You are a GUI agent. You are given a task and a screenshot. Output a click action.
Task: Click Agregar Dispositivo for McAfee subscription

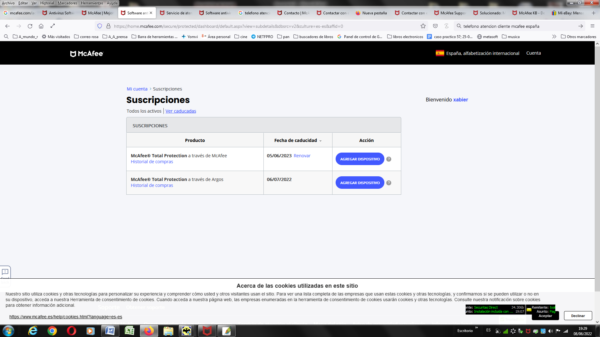360,159
